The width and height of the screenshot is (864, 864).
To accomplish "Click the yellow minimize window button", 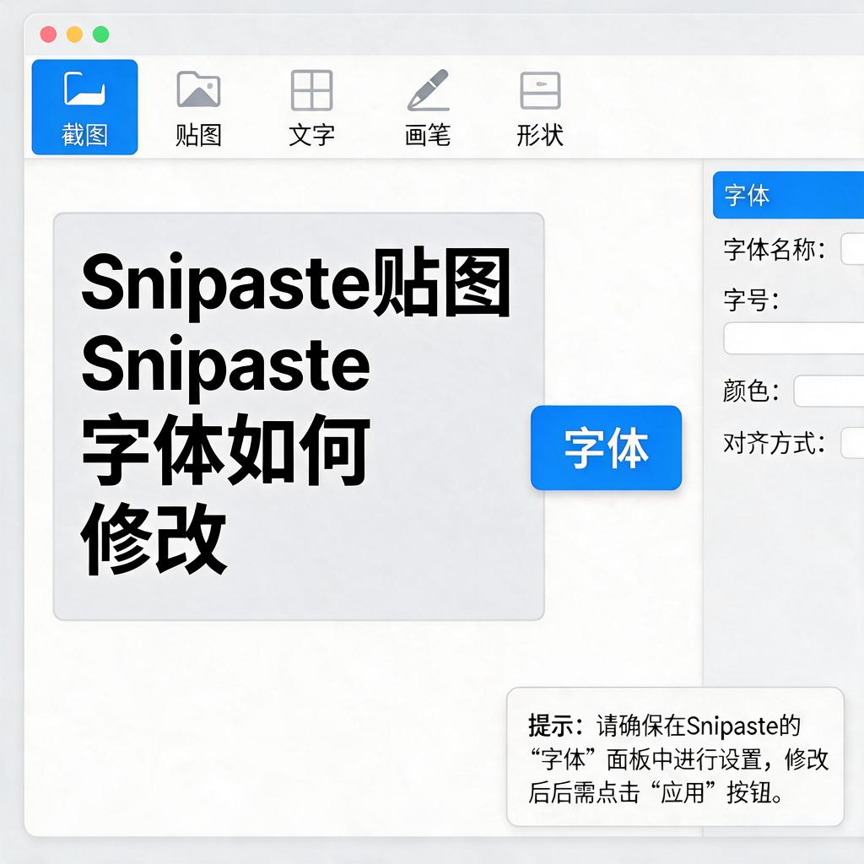I will [x=74, y=34].
